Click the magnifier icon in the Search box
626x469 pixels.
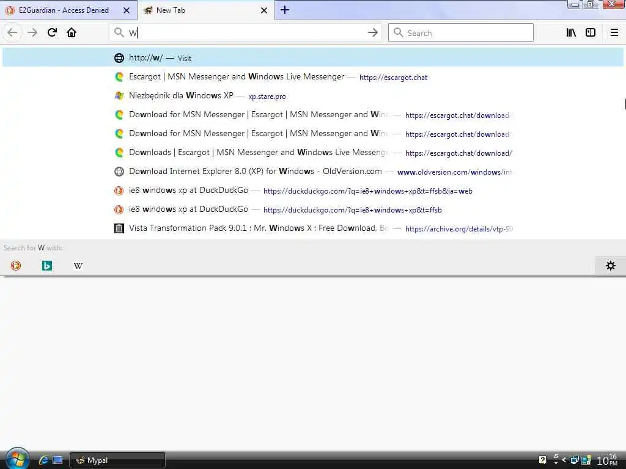click(398, 32)
